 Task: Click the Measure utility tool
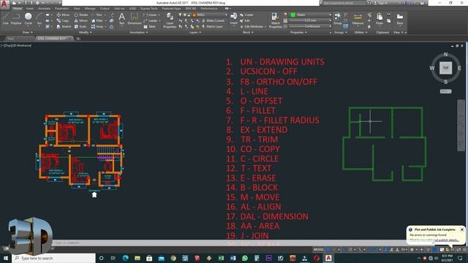click(358, 19)
